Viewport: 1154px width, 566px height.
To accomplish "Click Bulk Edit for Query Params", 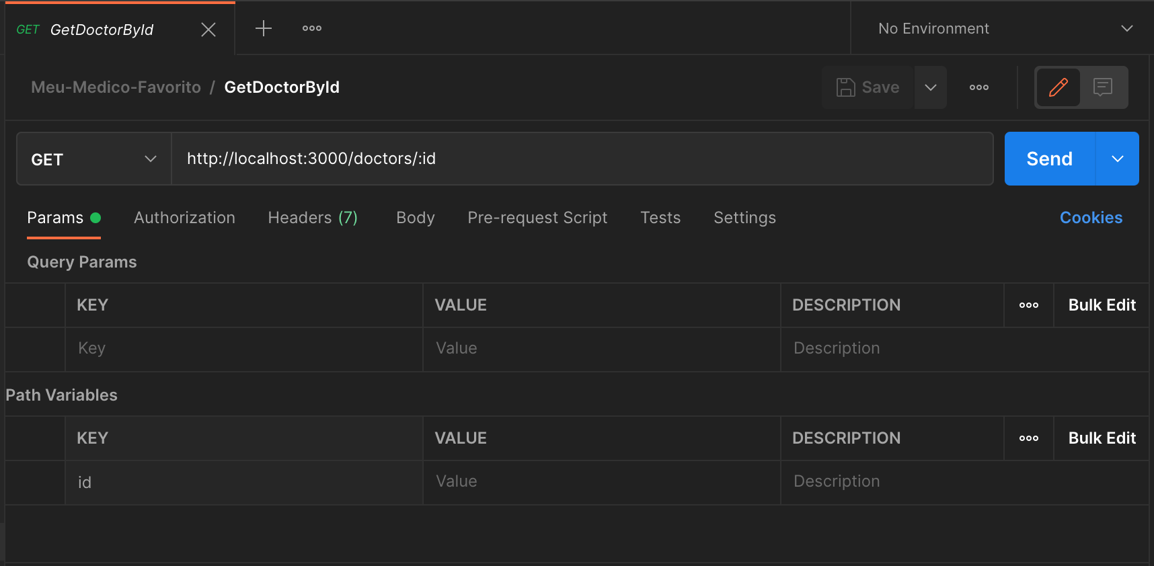I will (1102, 305).
